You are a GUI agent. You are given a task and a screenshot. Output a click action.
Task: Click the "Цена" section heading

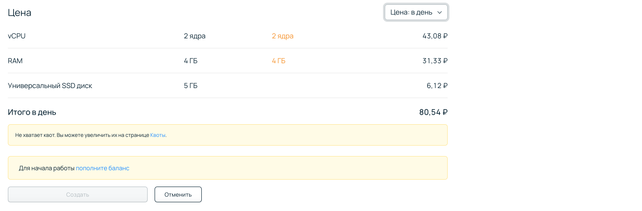[x=20, y=13]
